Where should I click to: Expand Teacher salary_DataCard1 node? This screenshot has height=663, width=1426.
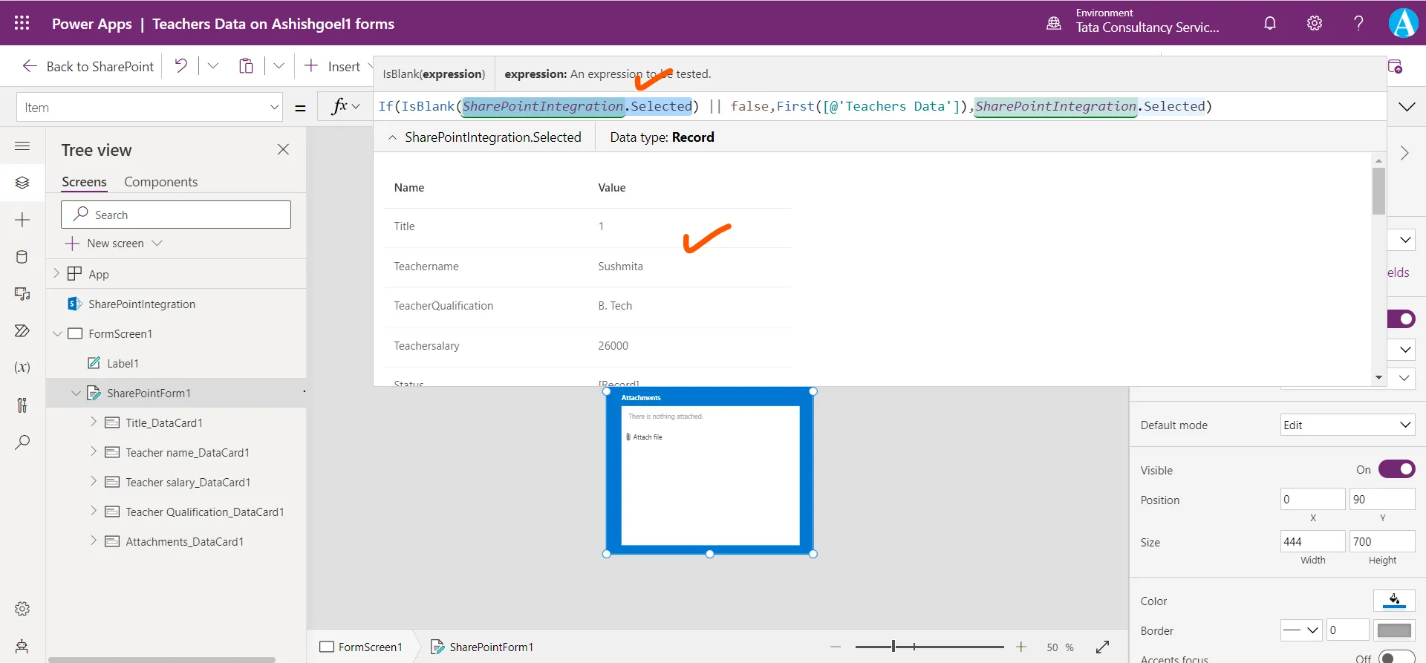94,481
